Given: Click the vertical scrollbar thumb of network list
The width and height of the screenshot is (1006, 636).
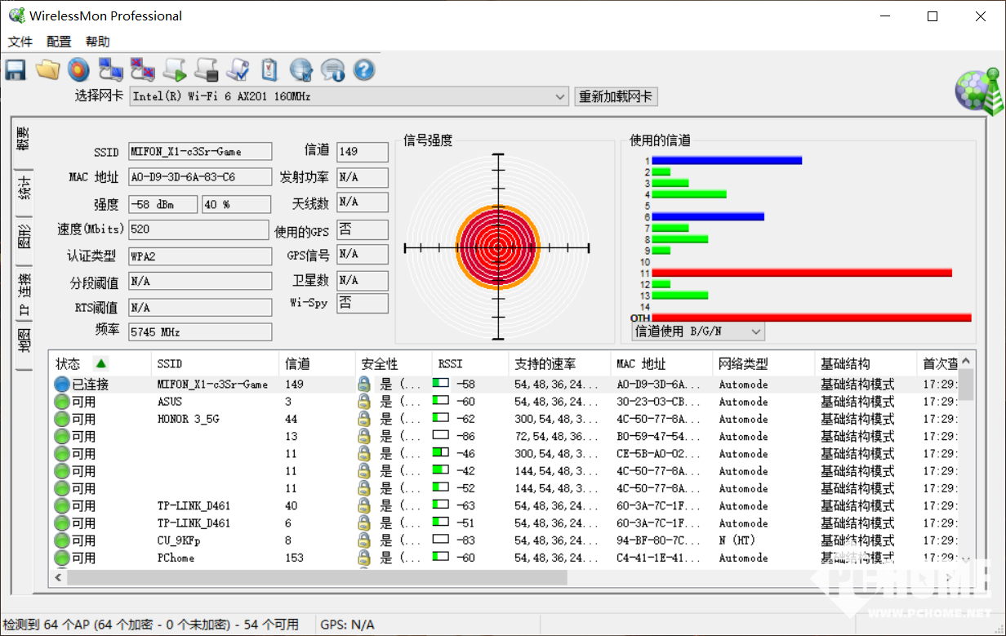Looking at the screenshot, I should tap(967, 385).
